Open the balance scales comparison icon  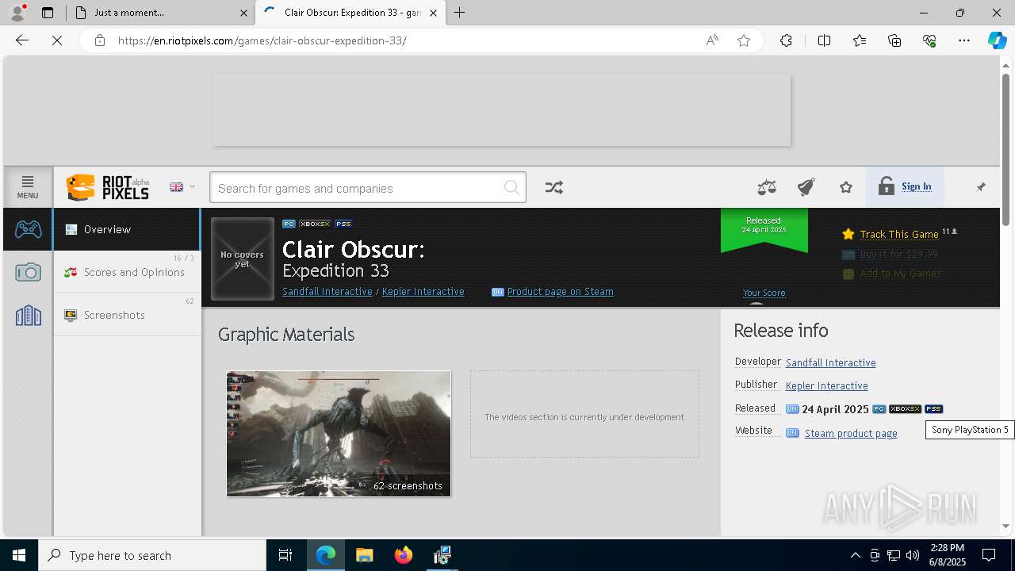pos(767,187)
